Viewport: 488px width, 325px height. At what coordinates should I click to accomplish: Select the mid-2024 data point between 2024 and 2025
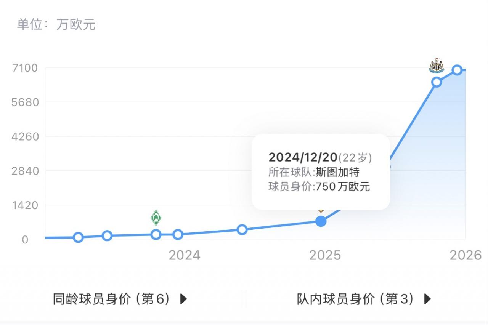(242, 229)
